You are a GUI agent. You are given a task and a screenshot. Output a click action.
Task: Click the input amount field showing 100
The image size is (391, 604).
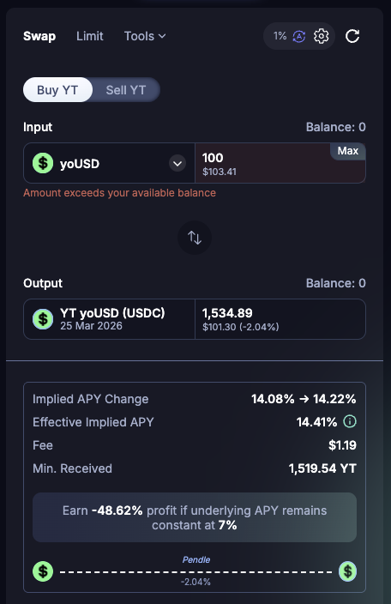pyautogui.click(x=280, y=163)
